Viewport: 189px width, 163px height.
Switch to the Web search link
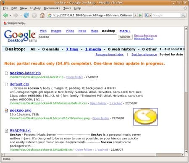click(43, 31)
